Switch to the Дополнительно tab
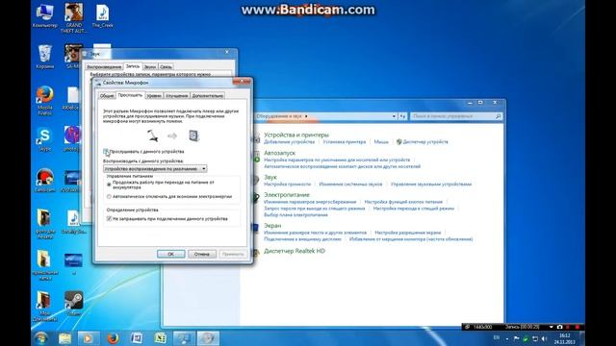The width and height of the screenshot is (616, 346). click(208, 96)
